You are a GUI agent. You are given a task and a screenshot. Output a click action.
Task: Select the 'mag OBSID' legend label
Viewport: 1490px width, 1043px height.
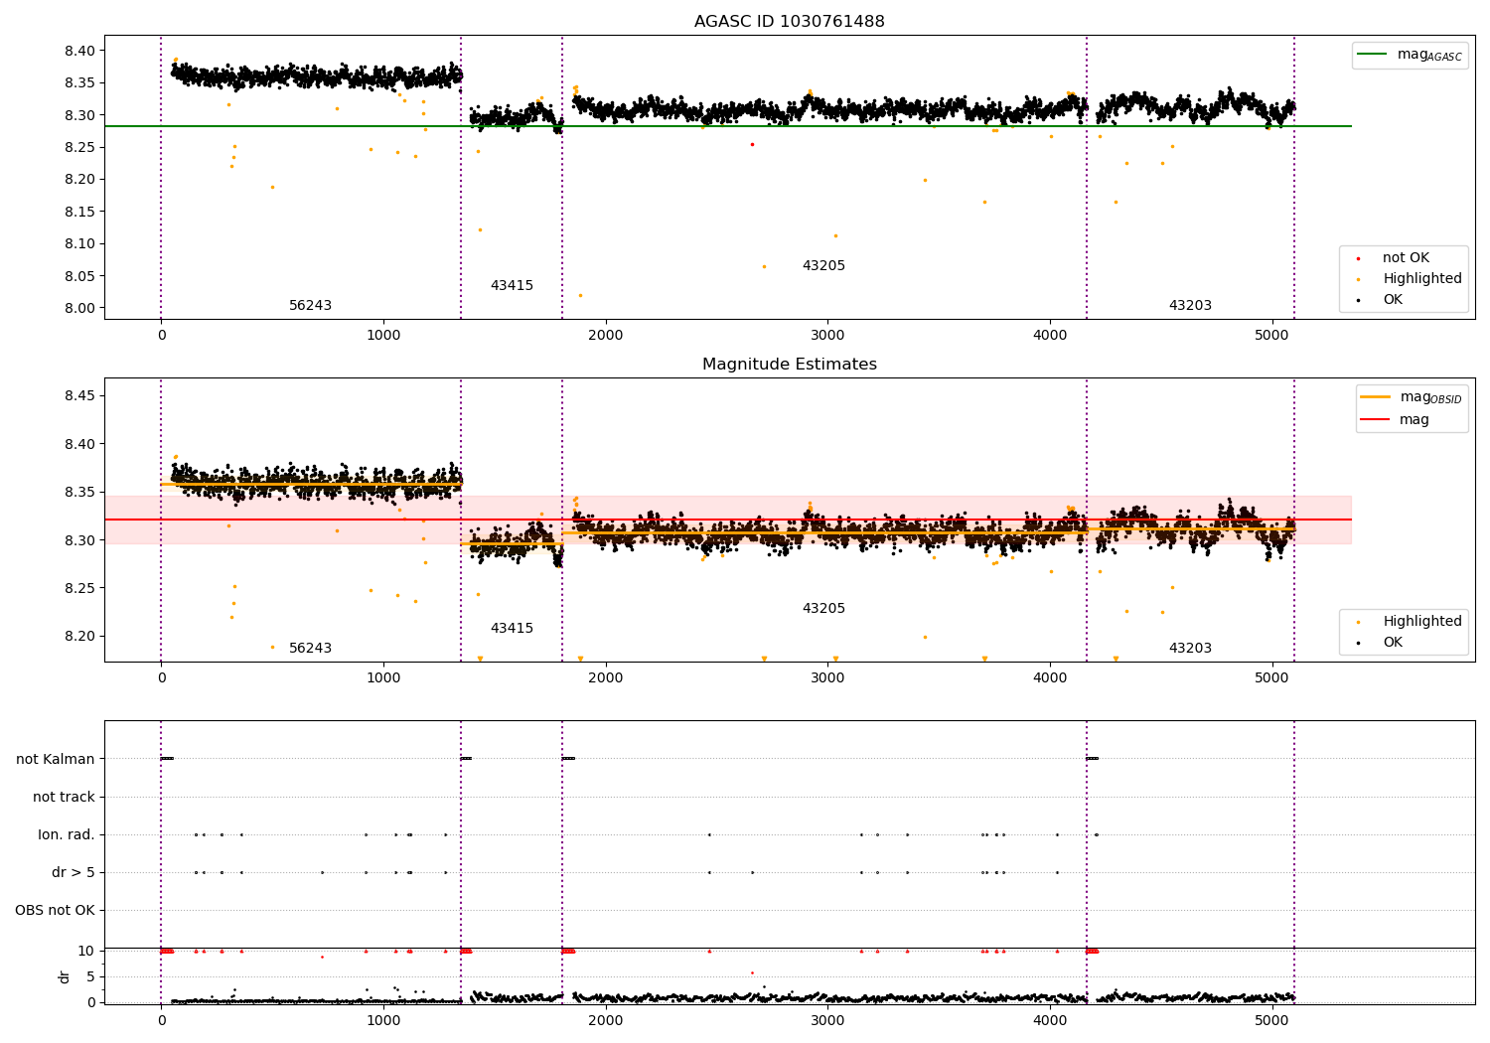[x=1431, y=397]
